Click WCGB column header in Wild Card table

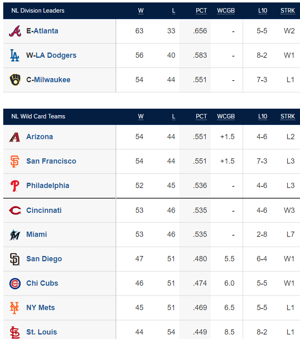[226, 116]
